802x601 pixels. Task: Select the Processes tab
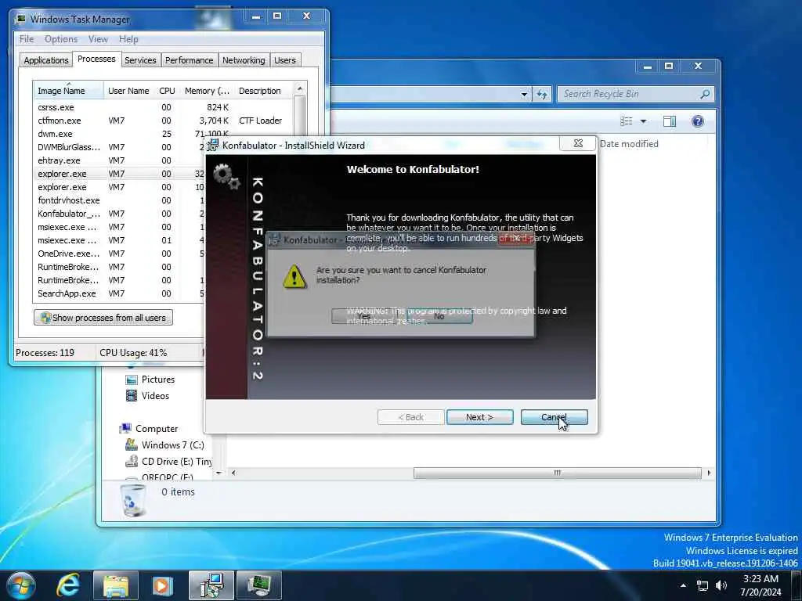point(96,59)
